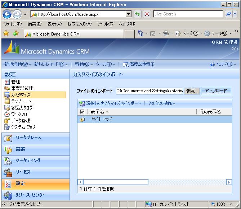Click the Live Search input box
241x209 pixels.
188,14
